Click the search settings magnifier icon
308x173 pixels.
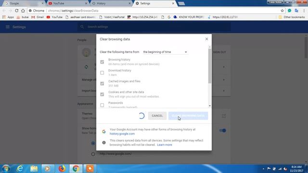coord(82,27)
